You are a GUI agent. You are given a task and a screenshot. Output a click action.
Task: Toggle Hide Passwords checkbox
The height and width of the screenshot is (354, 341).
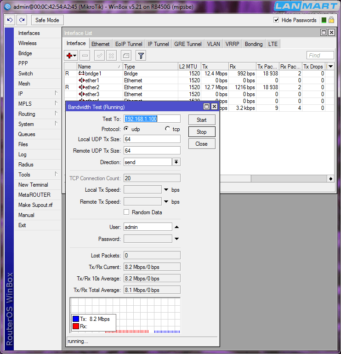(x=276, y=20)
